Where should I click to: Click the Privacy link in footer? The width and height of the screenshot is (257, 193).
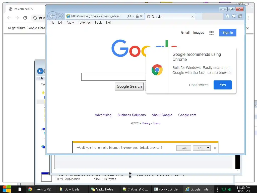tap(146, 123)
